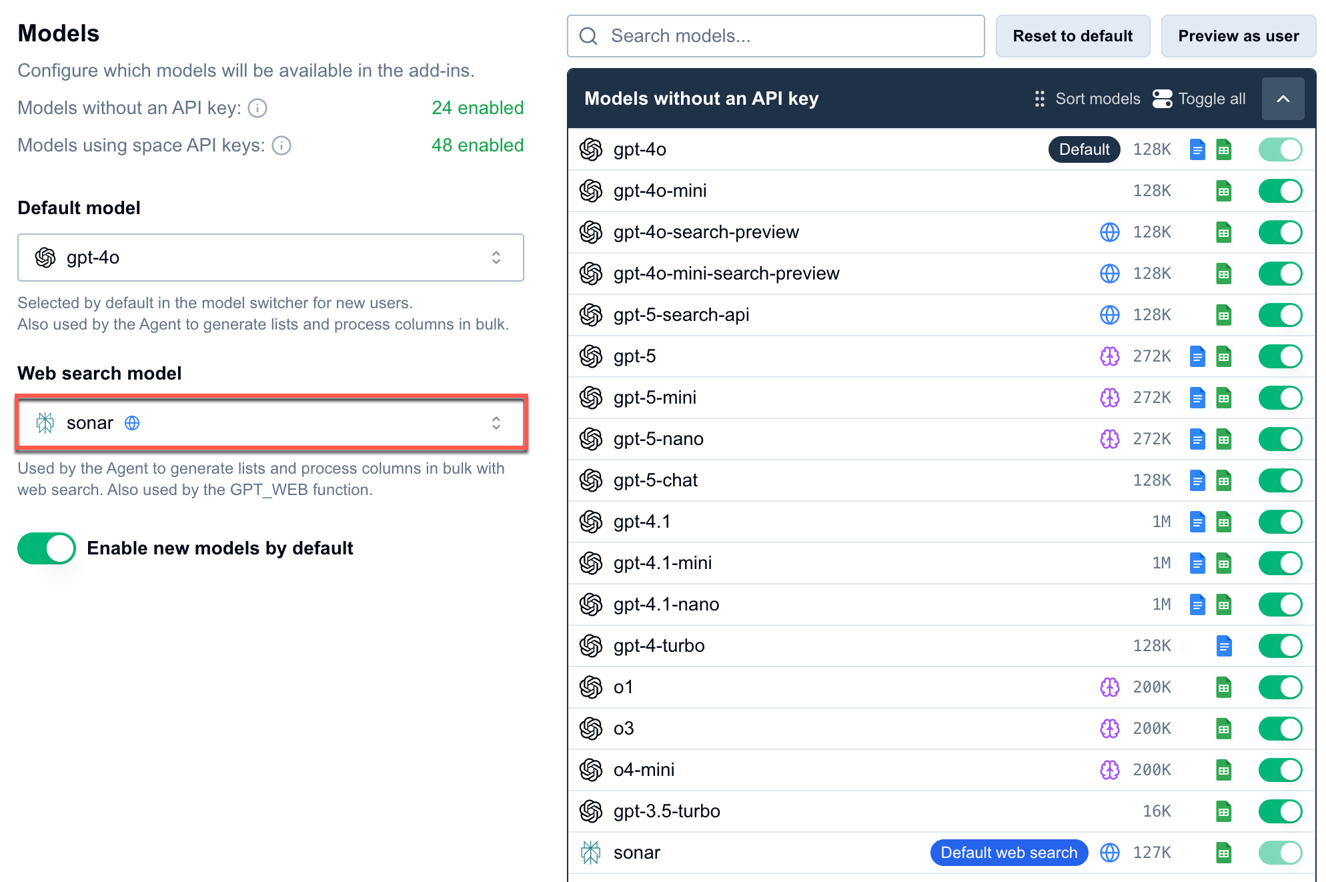
Task: Click the Sort models icon
Action: (x=1039, y=98)
